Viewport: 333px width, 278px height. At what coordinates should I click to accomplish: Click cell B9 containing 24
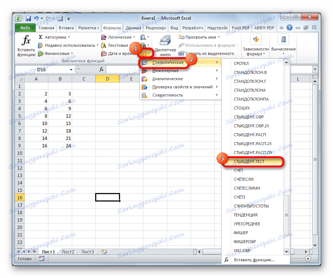pos(60,145)
